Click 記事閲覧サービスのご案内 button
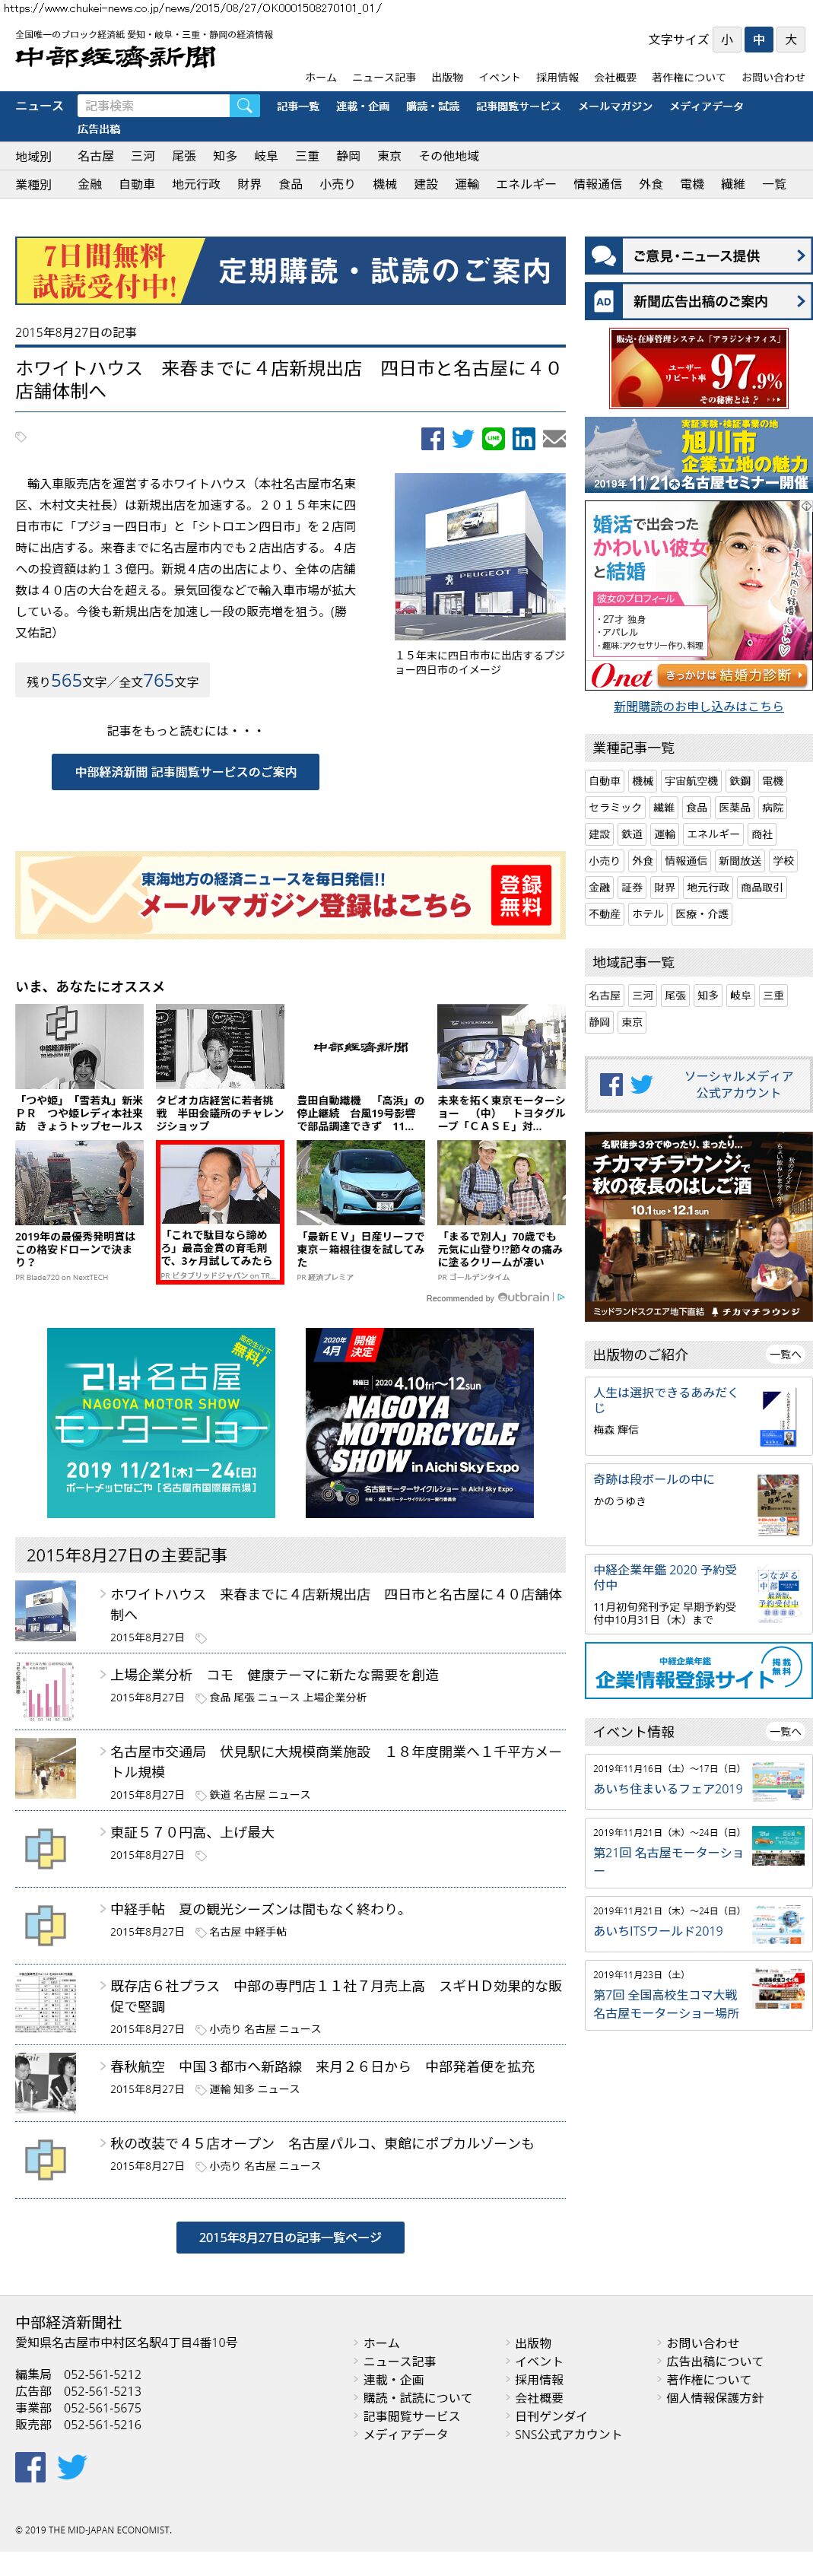This screenshot has height=2576, width=813. 185,772
